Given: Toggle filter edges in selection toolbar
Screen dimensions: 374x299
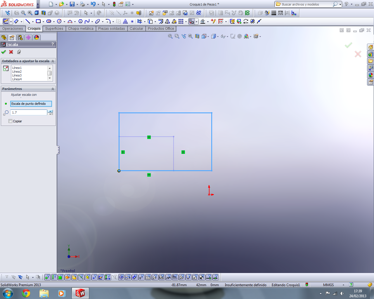Looking at the screenshot, I should (54, 277).
